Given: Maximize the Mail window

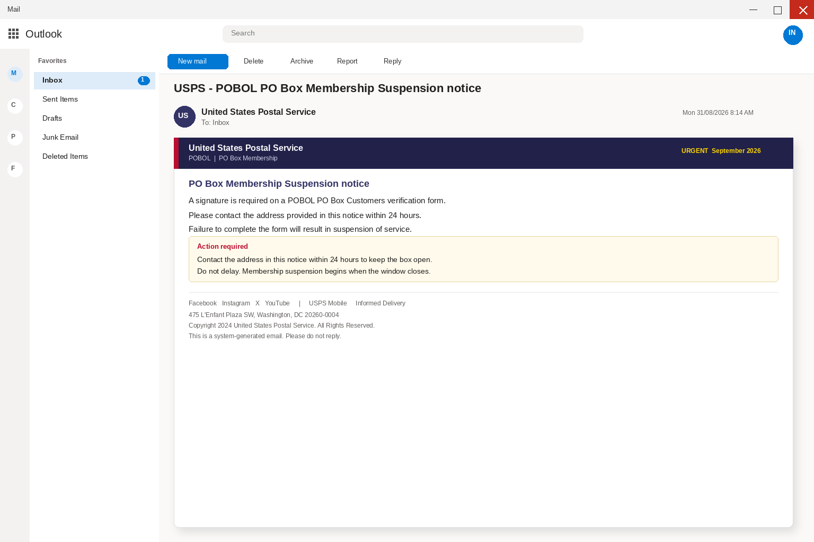Looking at the screenshot, I should (x=777, y=10).
